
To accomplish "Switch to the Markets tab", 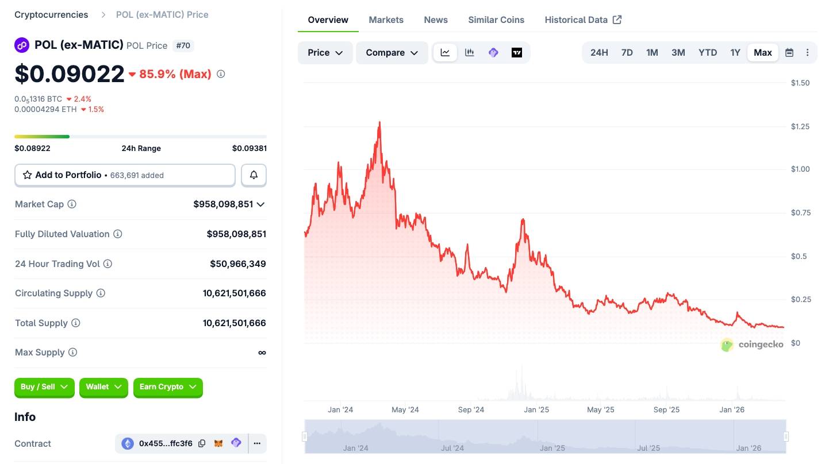I will [x=386, y=20].
